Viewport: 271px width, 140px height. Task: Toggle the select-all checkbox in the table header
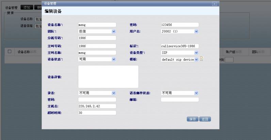pos(10,52)
